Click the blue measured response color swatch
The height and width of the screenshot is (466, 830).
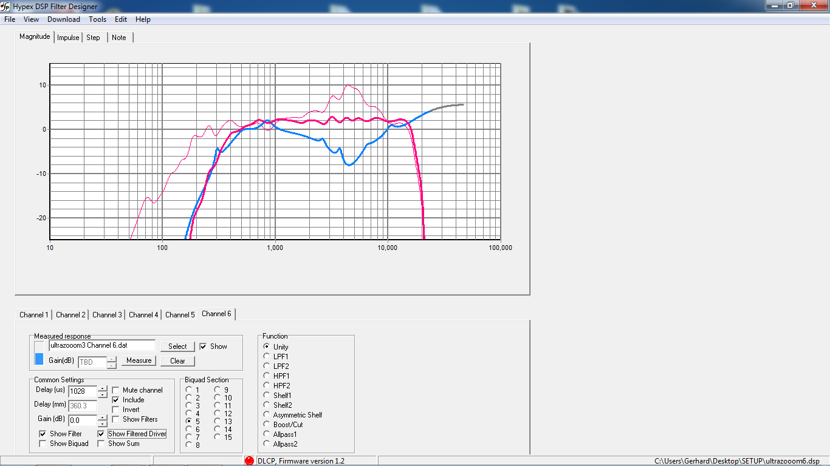click(x=39, y=359)
